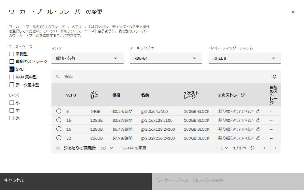Uncheck the GPU use case checkbox

[12, 69]
